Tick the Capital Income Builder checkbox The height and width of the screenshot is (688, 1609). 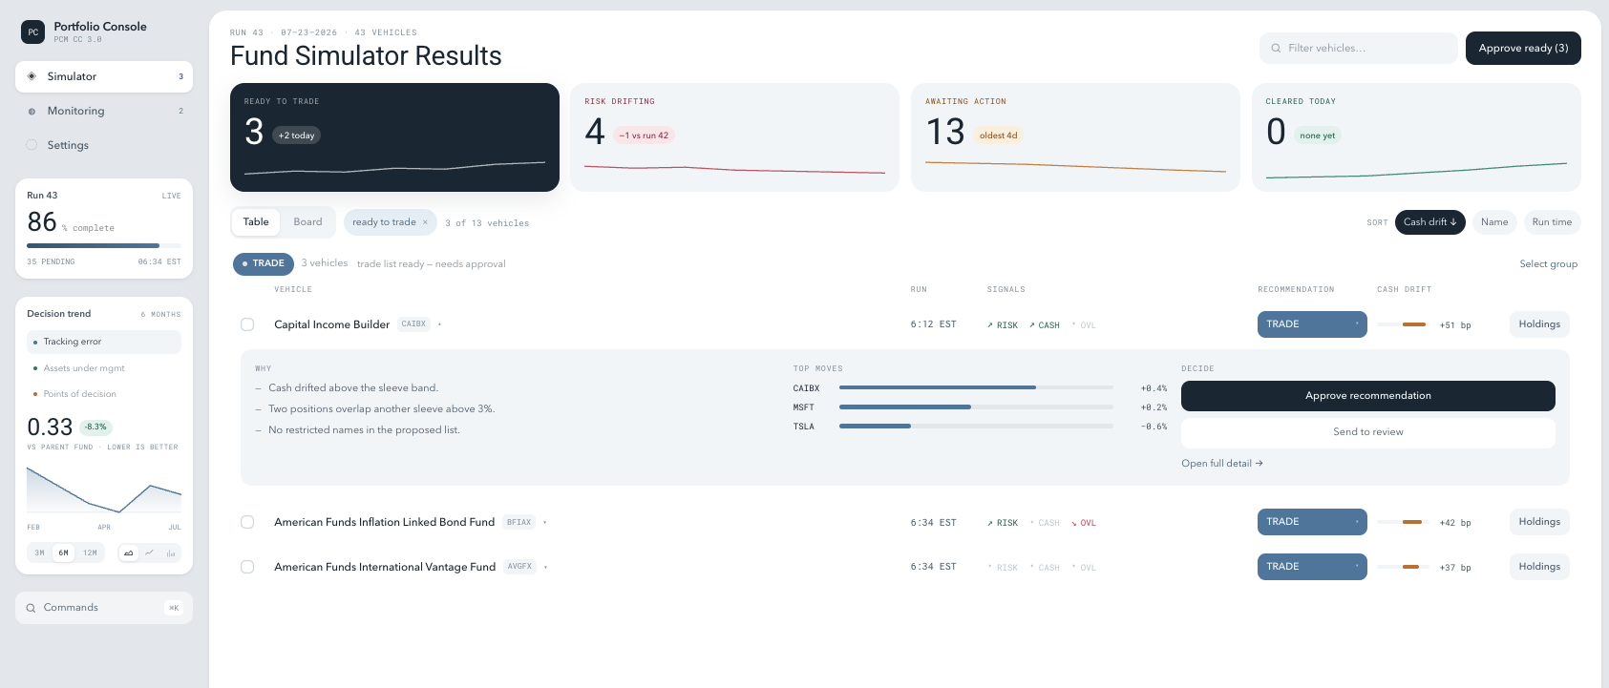247,324
